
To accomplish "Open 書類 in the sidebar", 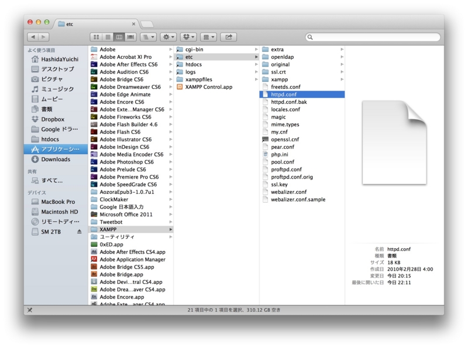I will tap(56, 109).
